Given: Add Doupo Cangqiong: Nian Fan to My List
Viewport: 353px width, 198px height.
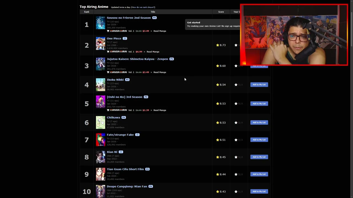Looking at the screenshot, I should 259,191.
